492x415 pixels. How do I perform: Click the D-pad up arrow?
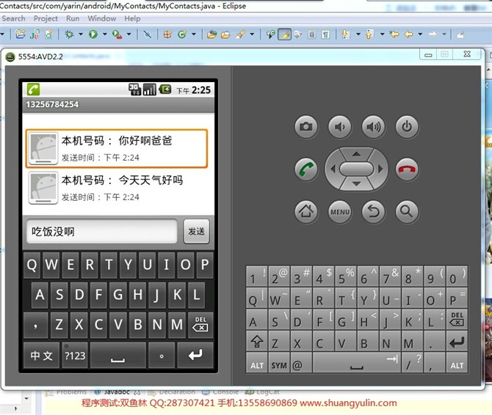tap(356, 154)
